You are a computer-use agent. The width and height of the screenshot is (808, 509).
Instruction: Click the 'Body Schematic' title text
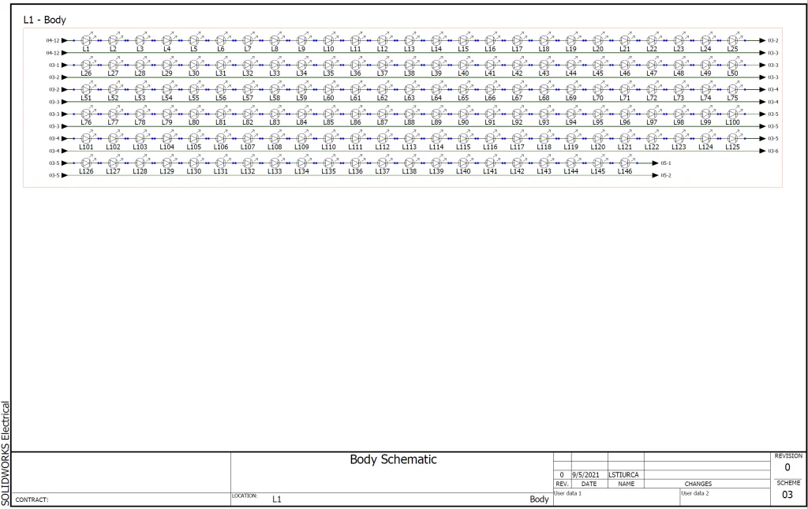pyautogui.click(x=393, y=460)
